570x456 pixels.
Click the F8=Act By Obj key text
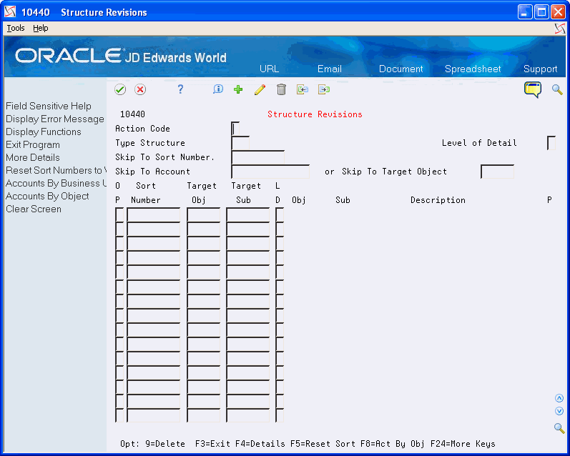click(x=392, y=444)
